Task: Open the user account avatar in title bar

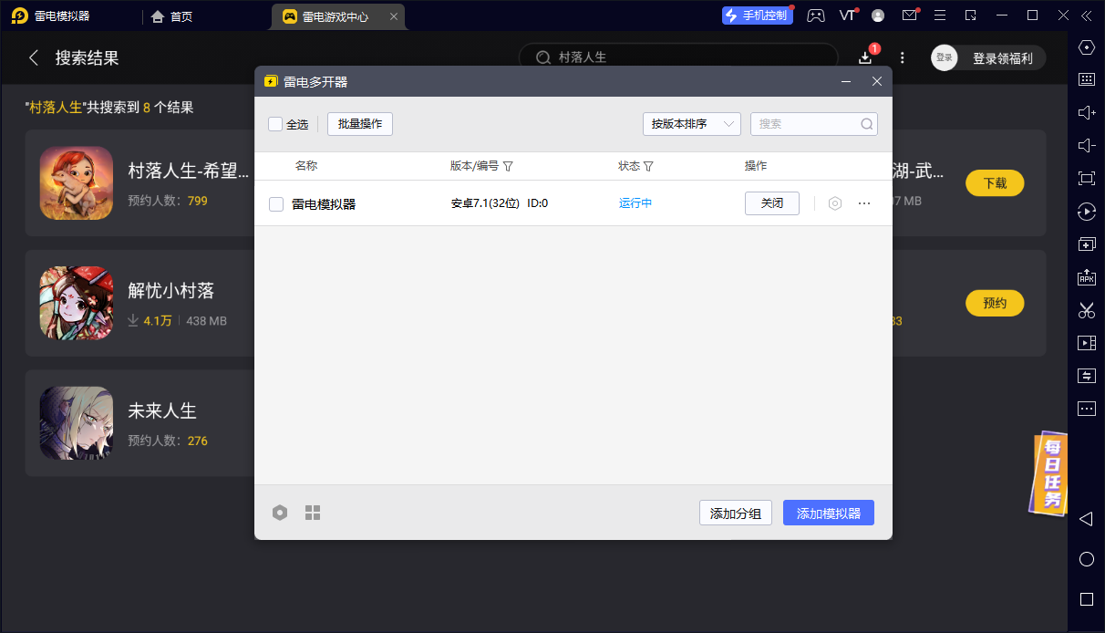Action: click(878, 16)
